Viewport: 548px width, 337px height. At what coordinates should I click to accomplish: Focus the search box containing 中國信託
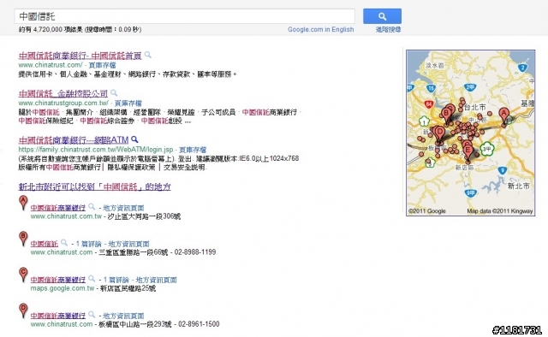click(185, 16)
